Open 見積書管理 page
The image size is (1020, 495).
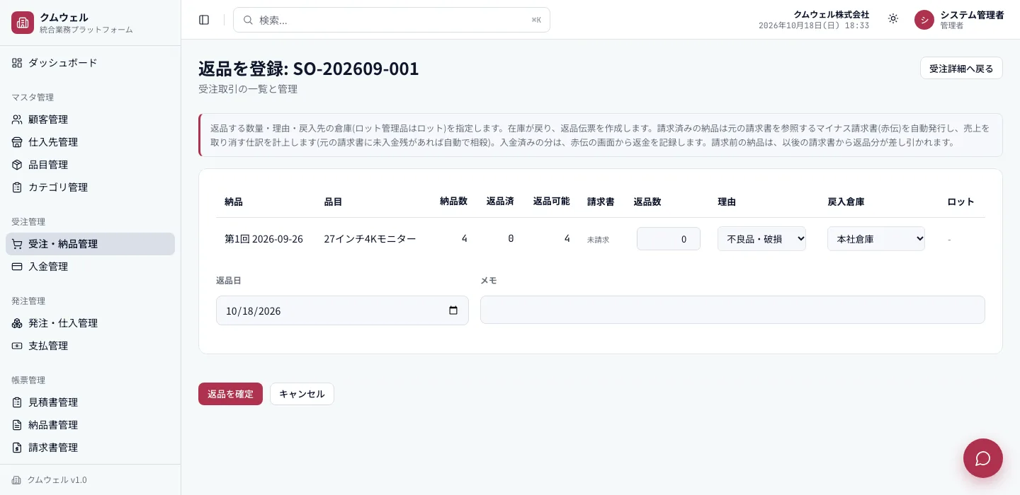pos(90,402)
